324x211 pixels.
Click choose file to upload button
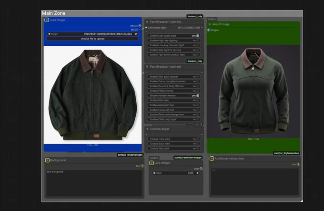click(x=92, y=39)
